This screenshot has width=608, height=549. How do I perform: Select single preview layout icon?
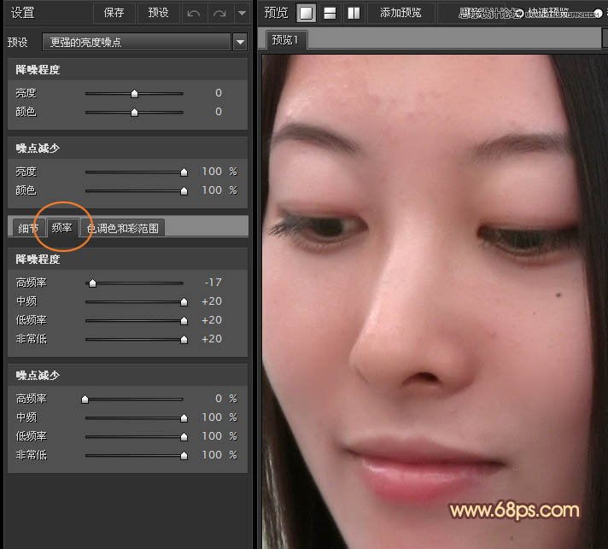(306, 13)
